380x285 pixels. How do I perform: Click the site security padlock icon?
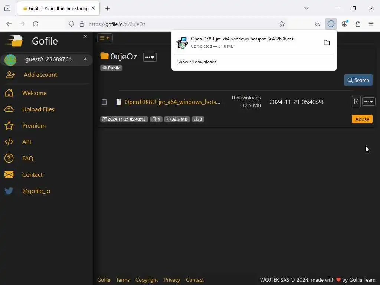click(82, 24)
